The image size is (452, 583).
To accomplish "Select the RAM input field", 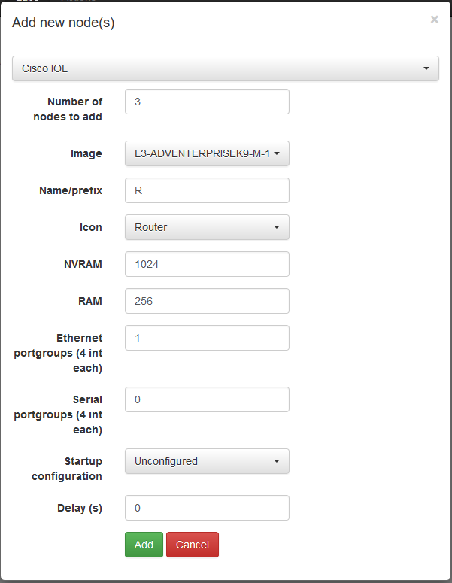I will [207, 301].
